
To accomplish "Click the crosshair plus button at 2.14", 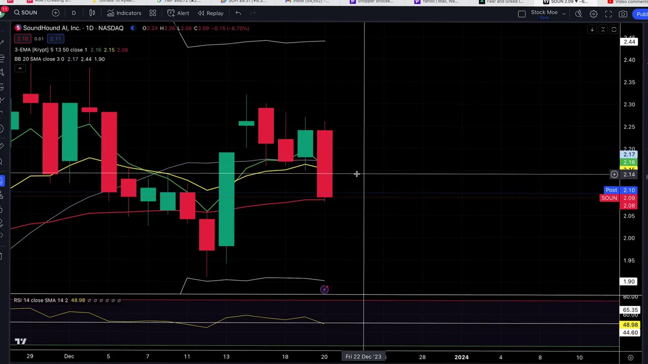I will 614,174.
